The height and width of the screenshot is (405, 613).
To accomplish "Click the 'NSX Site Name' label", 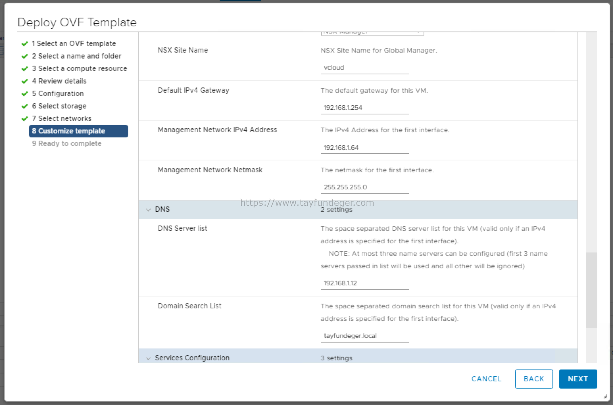I will coord(183,50).
